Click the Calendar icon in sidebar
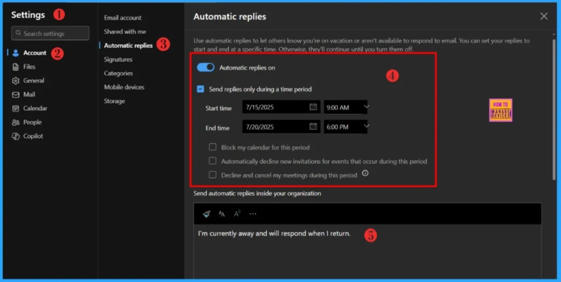The image size is (561, 282). tap(15, 108)
